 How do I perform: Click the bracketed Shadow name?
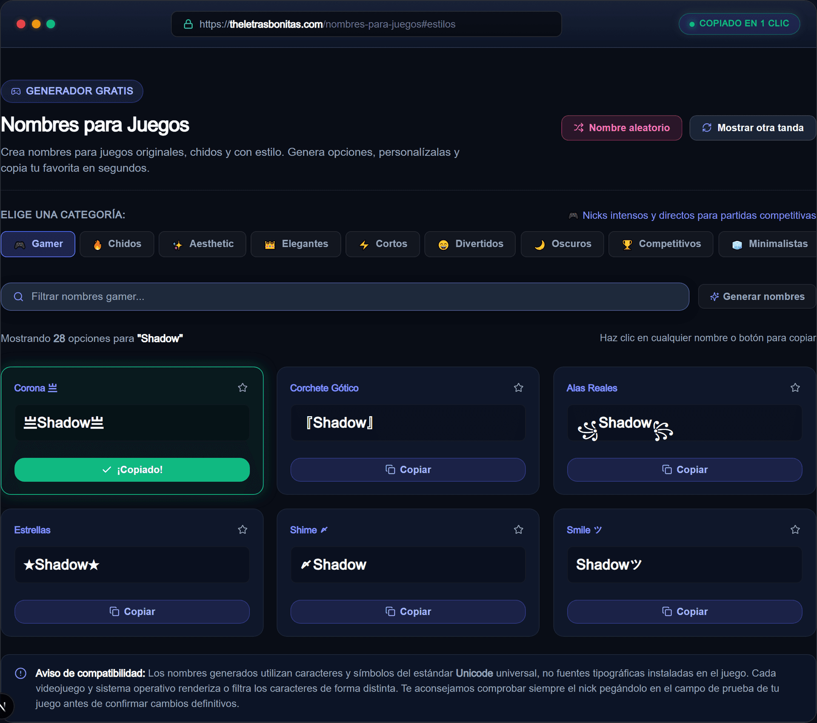(340, 423)
